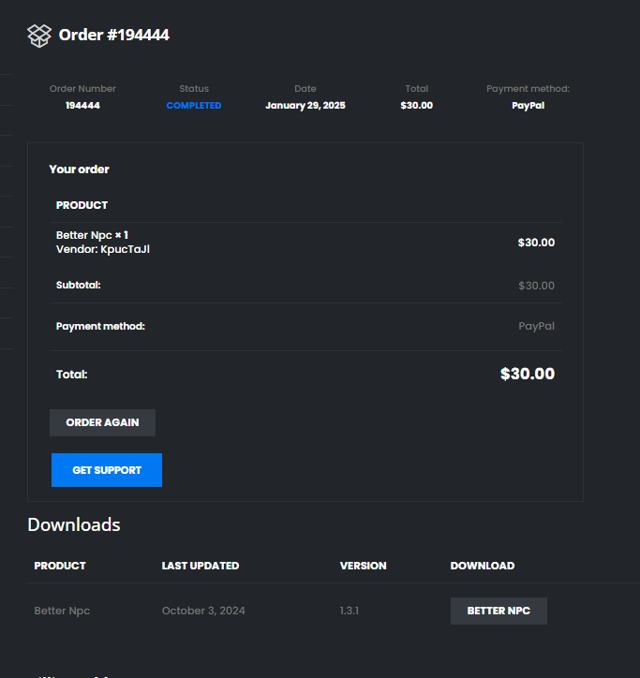The image size is (640, 678).
Task: Download the file via BETTER NPC button
Action: pos(499,611)
